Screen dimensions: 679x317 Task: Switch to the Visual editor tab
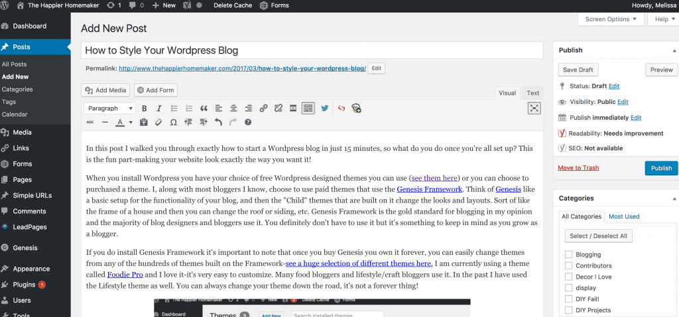click(507, 93)
